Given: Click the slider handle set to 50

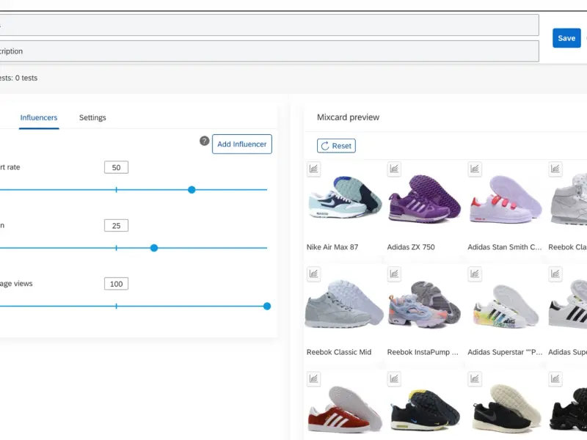Looking at the screenshot, I should click(192, 190).
